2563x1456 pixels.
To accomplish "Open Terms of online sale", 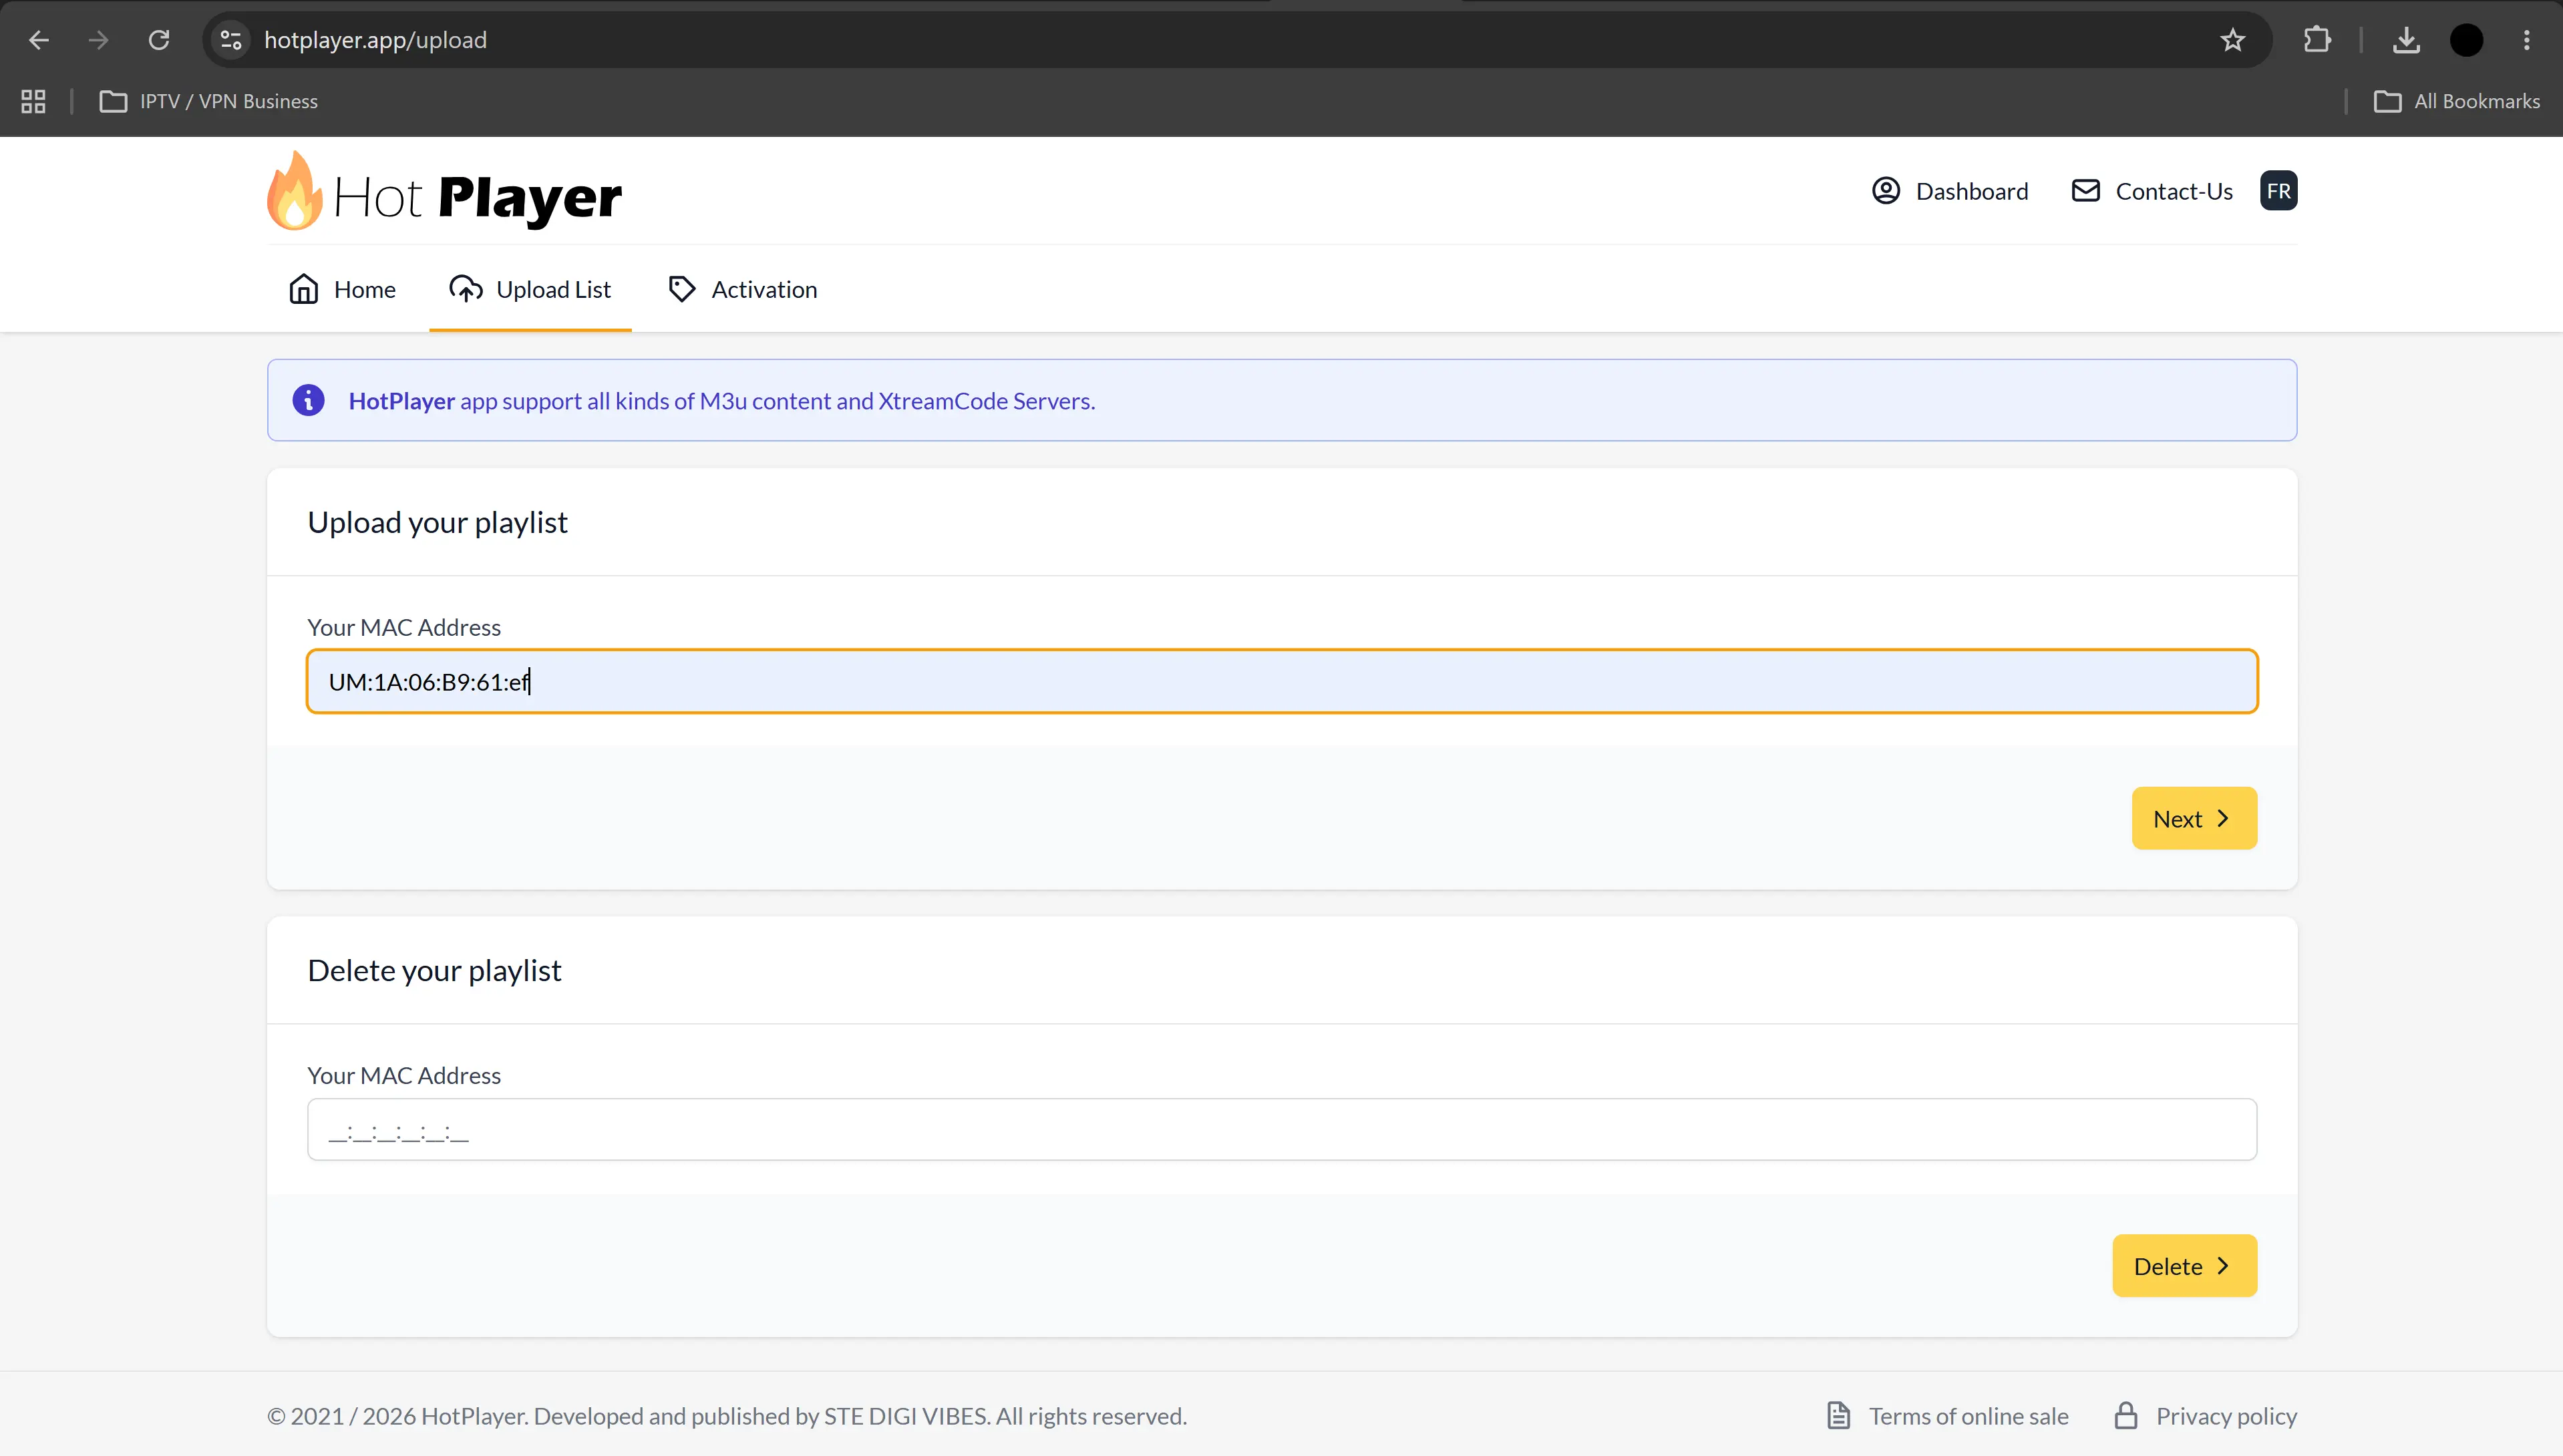I will [1947, 1416].
